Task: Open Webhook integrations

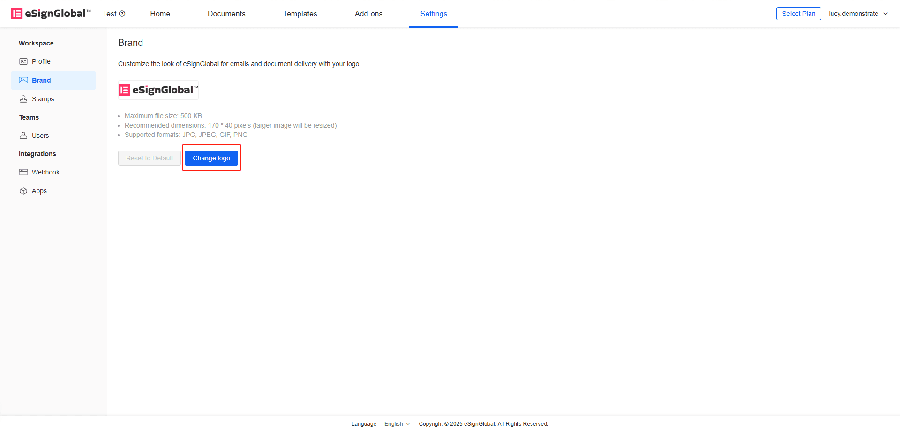Action: point(53,172)
